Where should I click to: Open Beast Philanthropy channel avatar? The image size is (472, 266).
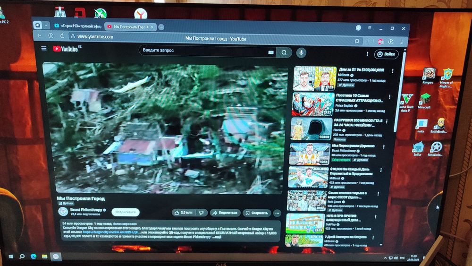click(x=63, y=212)
